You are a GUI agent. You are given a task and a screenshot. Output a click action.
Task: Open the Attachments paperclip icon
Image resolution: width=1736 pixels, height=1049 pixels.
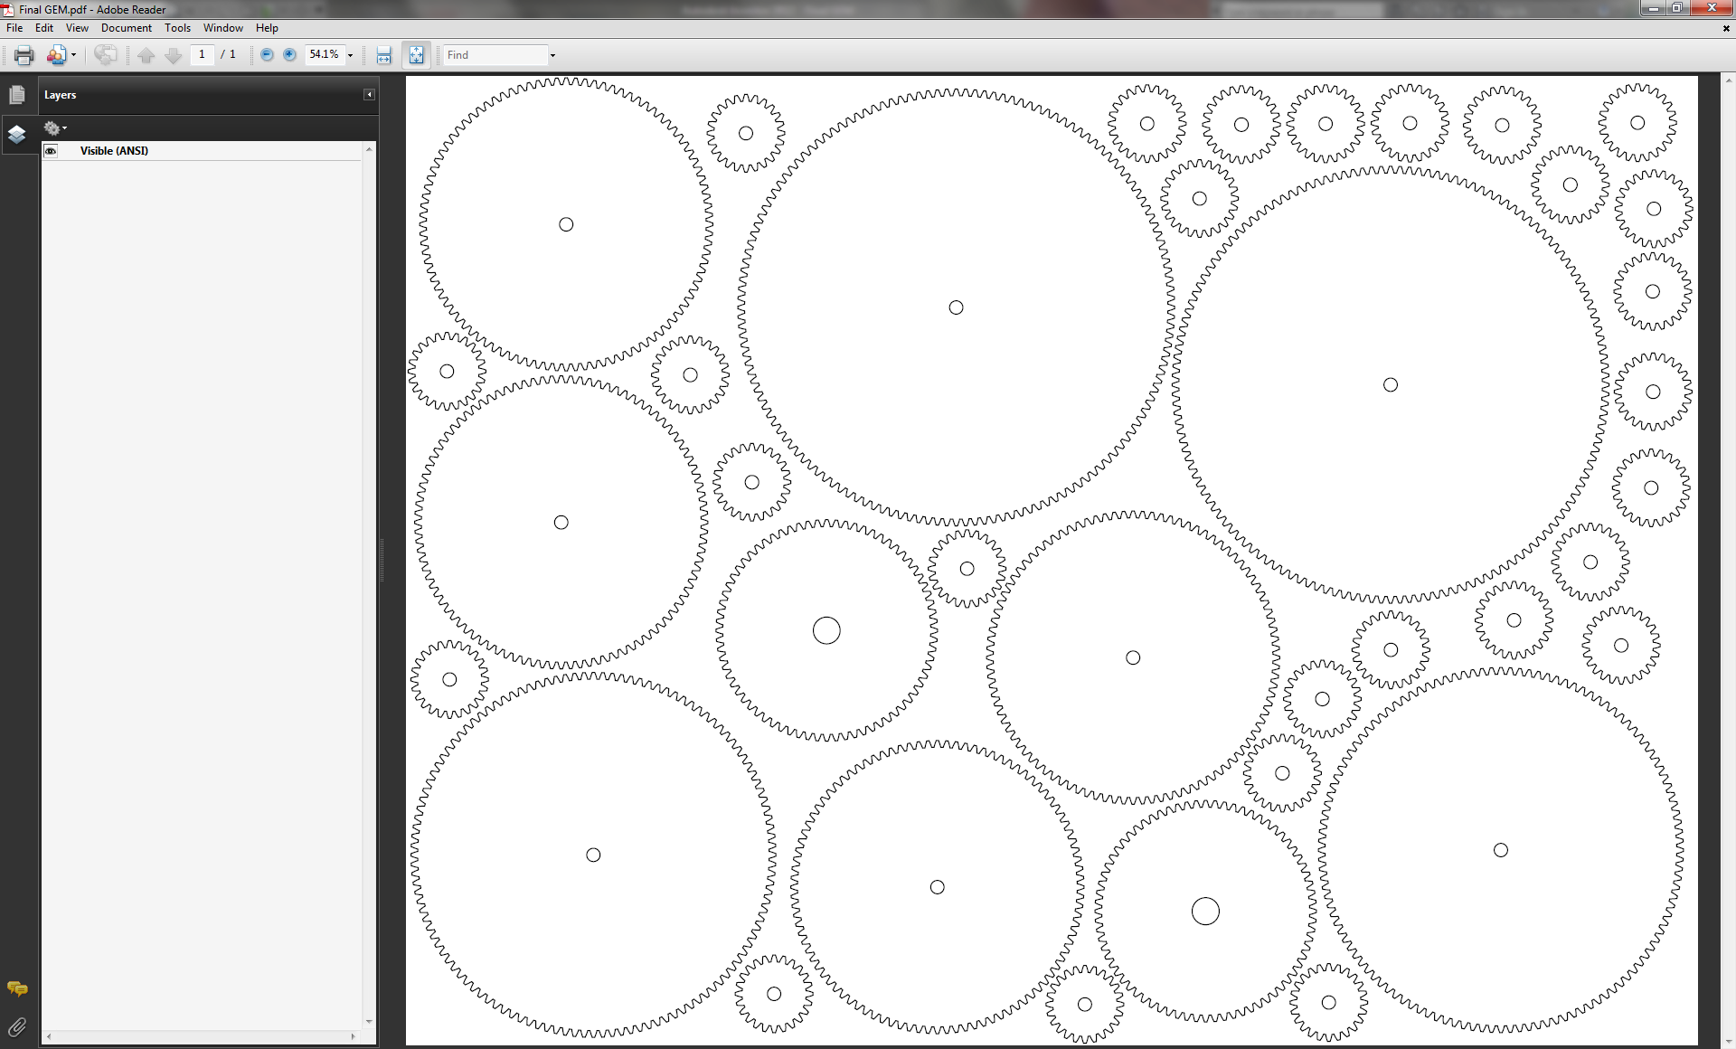point(17,1026)
